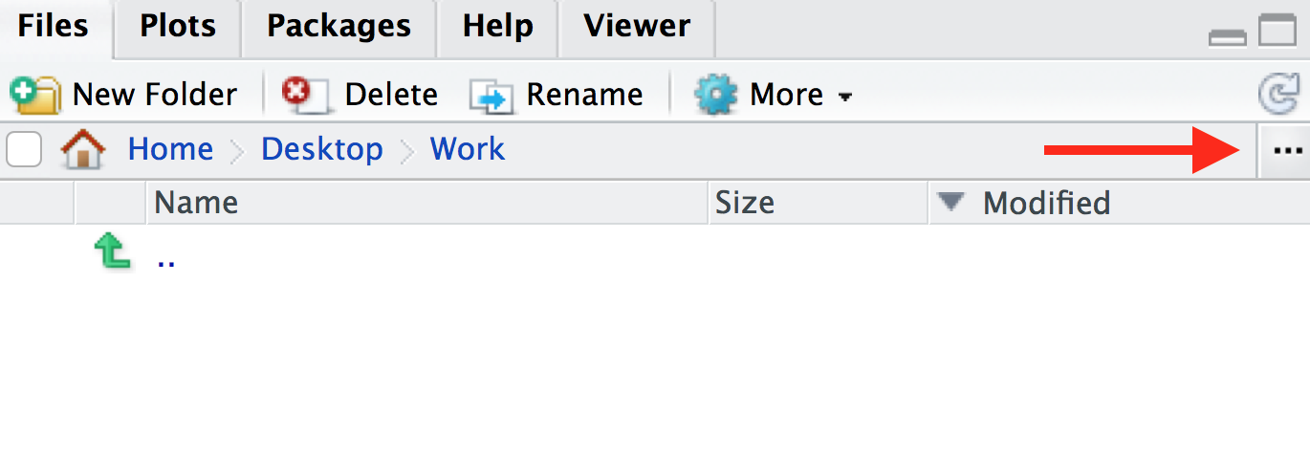This screenshot has width=1310, height=457.
Task: Click the More gear icon
Action: (716, 95)
